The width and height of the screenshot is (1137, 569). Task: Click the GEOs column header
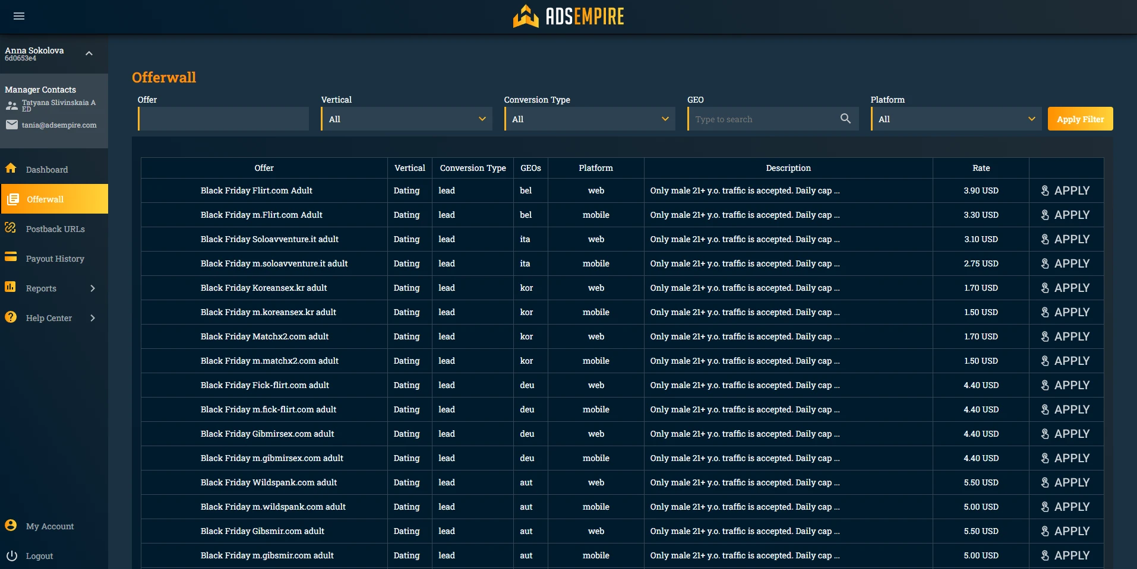click(530, 168)
